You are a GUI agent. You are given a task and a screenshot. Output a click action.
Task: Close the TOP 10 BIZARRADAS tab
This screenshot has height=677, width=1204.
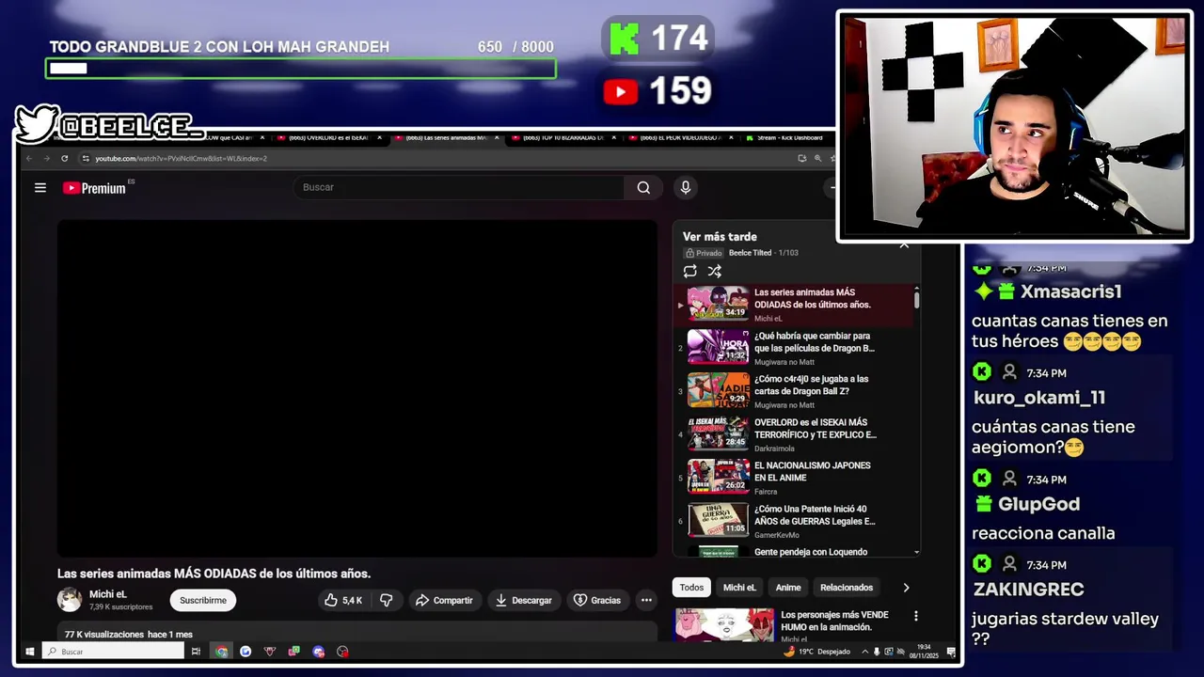click(614, 137)
